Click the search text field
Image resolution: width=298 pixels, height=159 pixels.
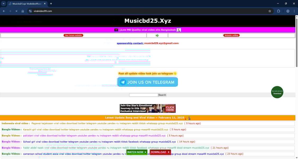point(144,95)
